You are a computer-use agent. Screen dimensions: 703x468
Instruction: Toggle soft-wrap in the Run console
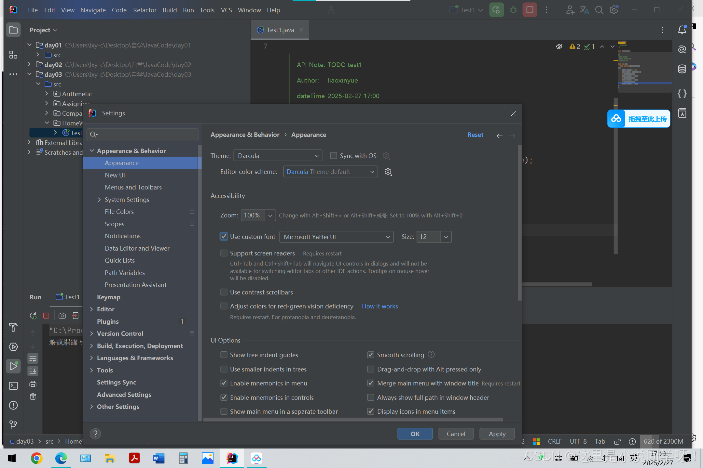[x=33, y=359]
